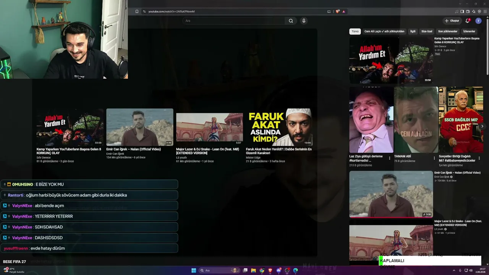Select 'Cem Ali Laçin adlı yükleyiciden' chip

[x=384, y=31]
